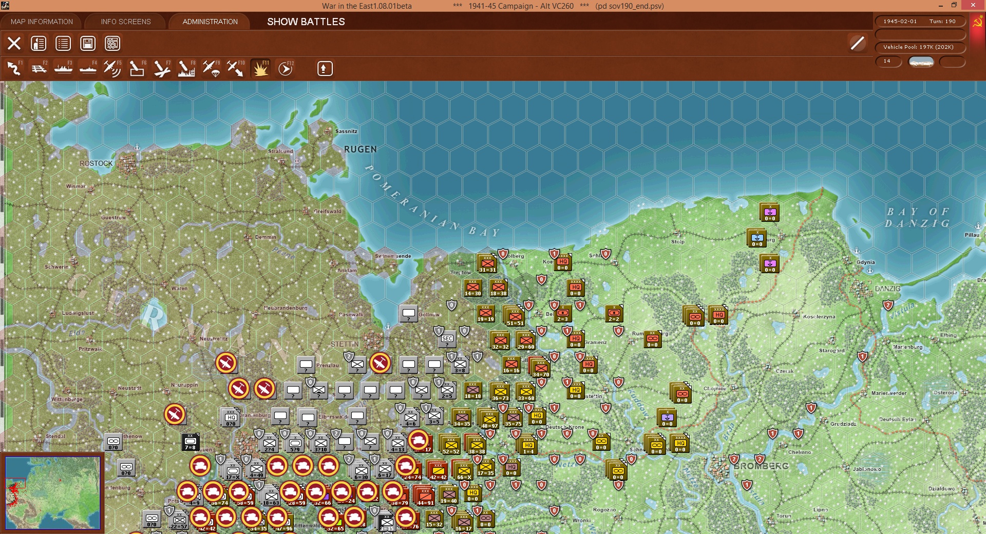Click the circular slash icon

857,43
